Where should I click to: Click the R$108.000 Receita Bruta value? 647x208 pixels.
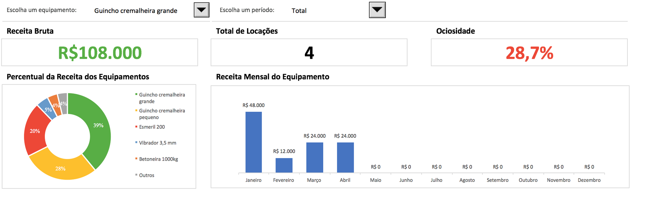(x=100, y=53)
